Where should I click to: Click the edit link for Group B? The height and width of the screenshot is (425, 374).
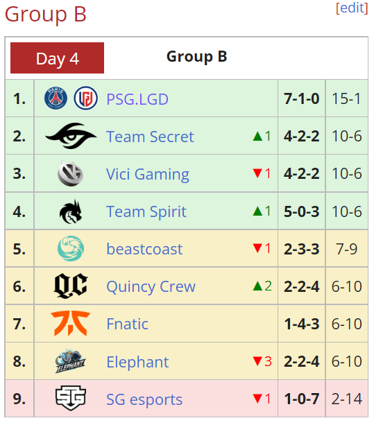[352, 8]
